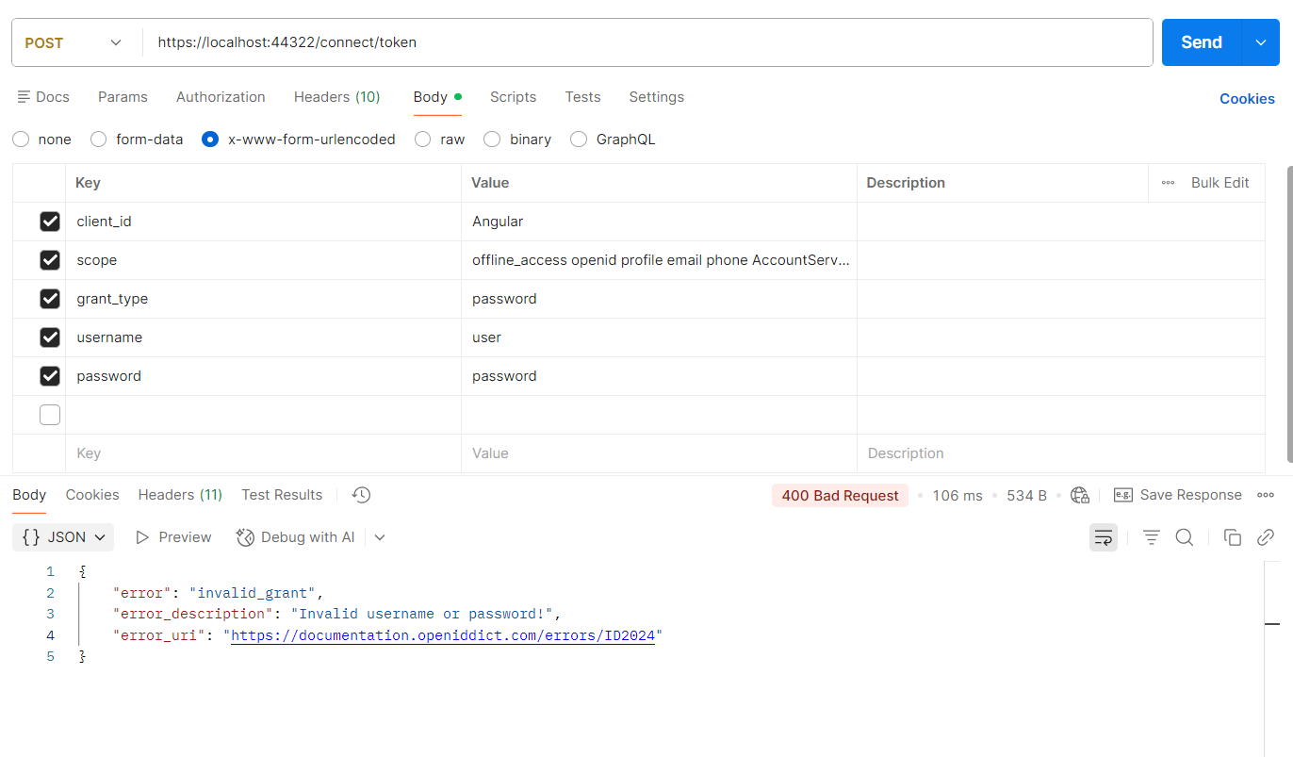Viewport: 1293px width, 757px height.
Task: Click the request URL input field
Action: 648,42
